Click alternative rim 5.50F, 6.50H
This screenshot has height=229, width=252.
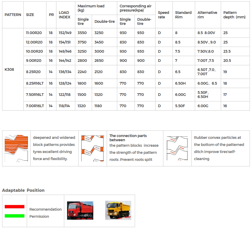(x=203, y=95)
